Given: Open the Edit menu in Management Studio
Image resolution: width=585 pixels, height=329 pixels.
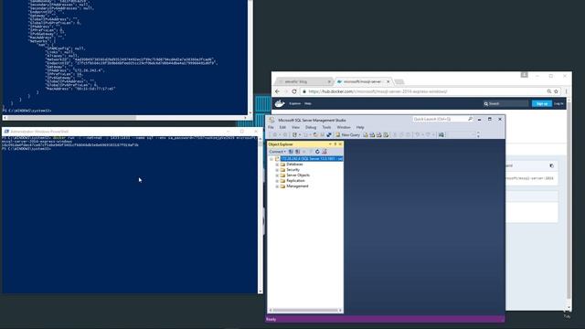Looking at the screenshot, I should (282, 127).
